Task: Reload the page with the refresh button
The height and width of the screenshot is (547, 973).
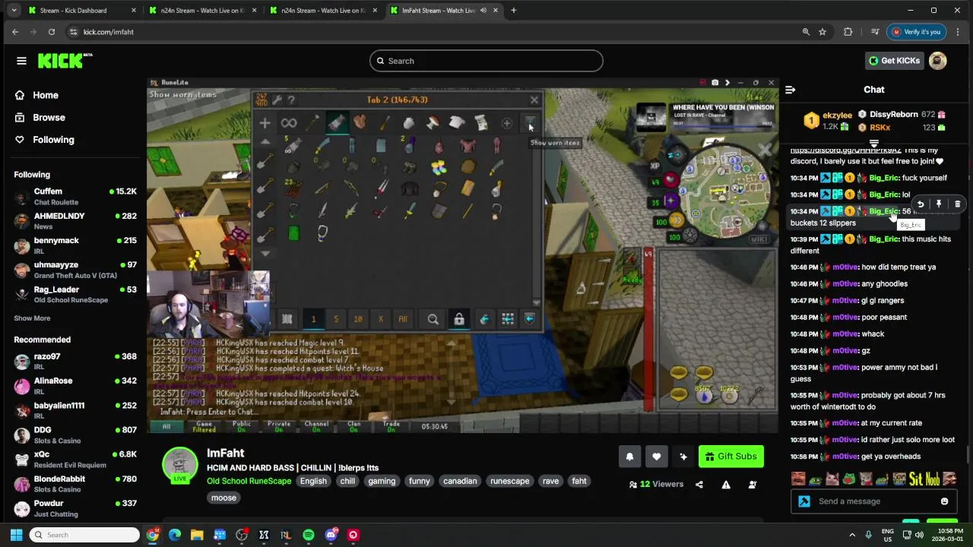Action: (52, 32)
